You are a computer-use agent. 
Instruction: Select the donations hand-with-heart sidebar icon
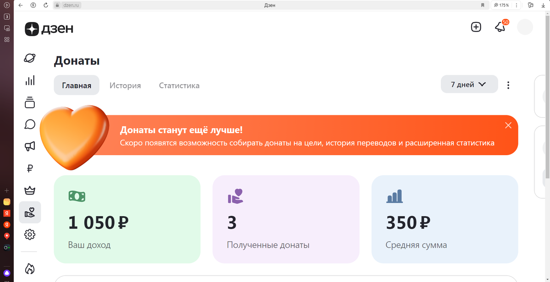pos(30,212)
